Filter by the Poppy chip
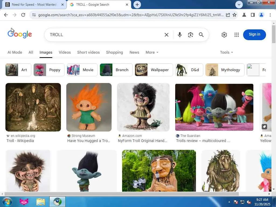This screenshot has height=207, width=276. coord(49,70)
